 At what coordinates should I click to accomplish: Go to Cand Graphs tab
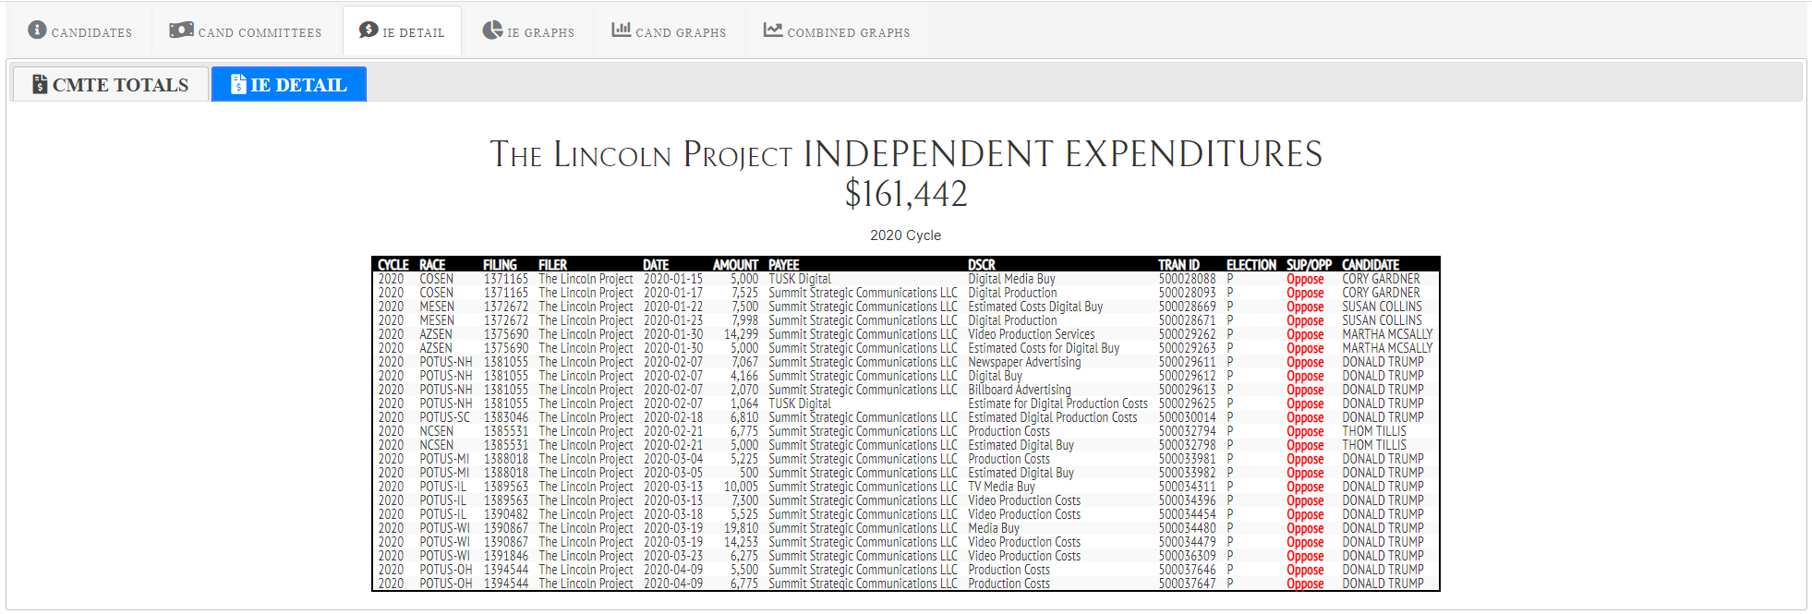pos(669,31)
